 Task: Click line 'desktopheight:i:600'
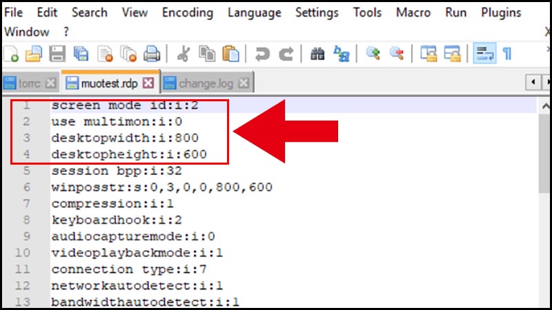tap(129, 154)
